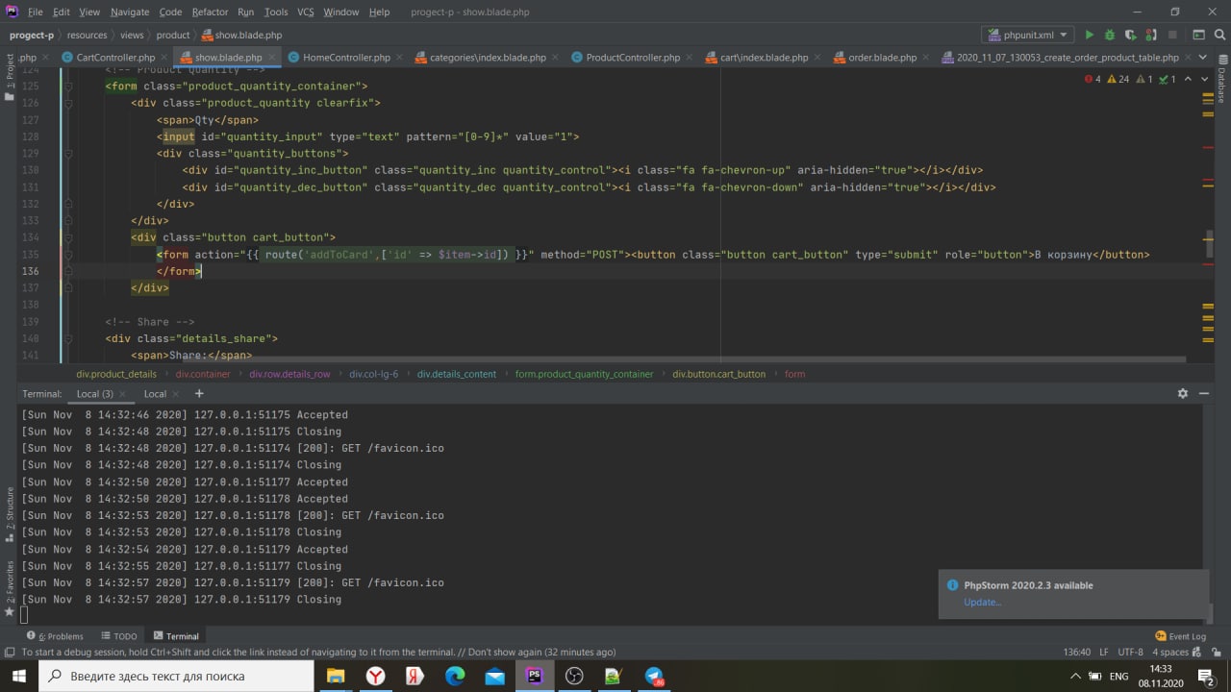The image size is (1231, 692).
Task: Toggle tool window bars icon in status bar
Action: (9, 652)
